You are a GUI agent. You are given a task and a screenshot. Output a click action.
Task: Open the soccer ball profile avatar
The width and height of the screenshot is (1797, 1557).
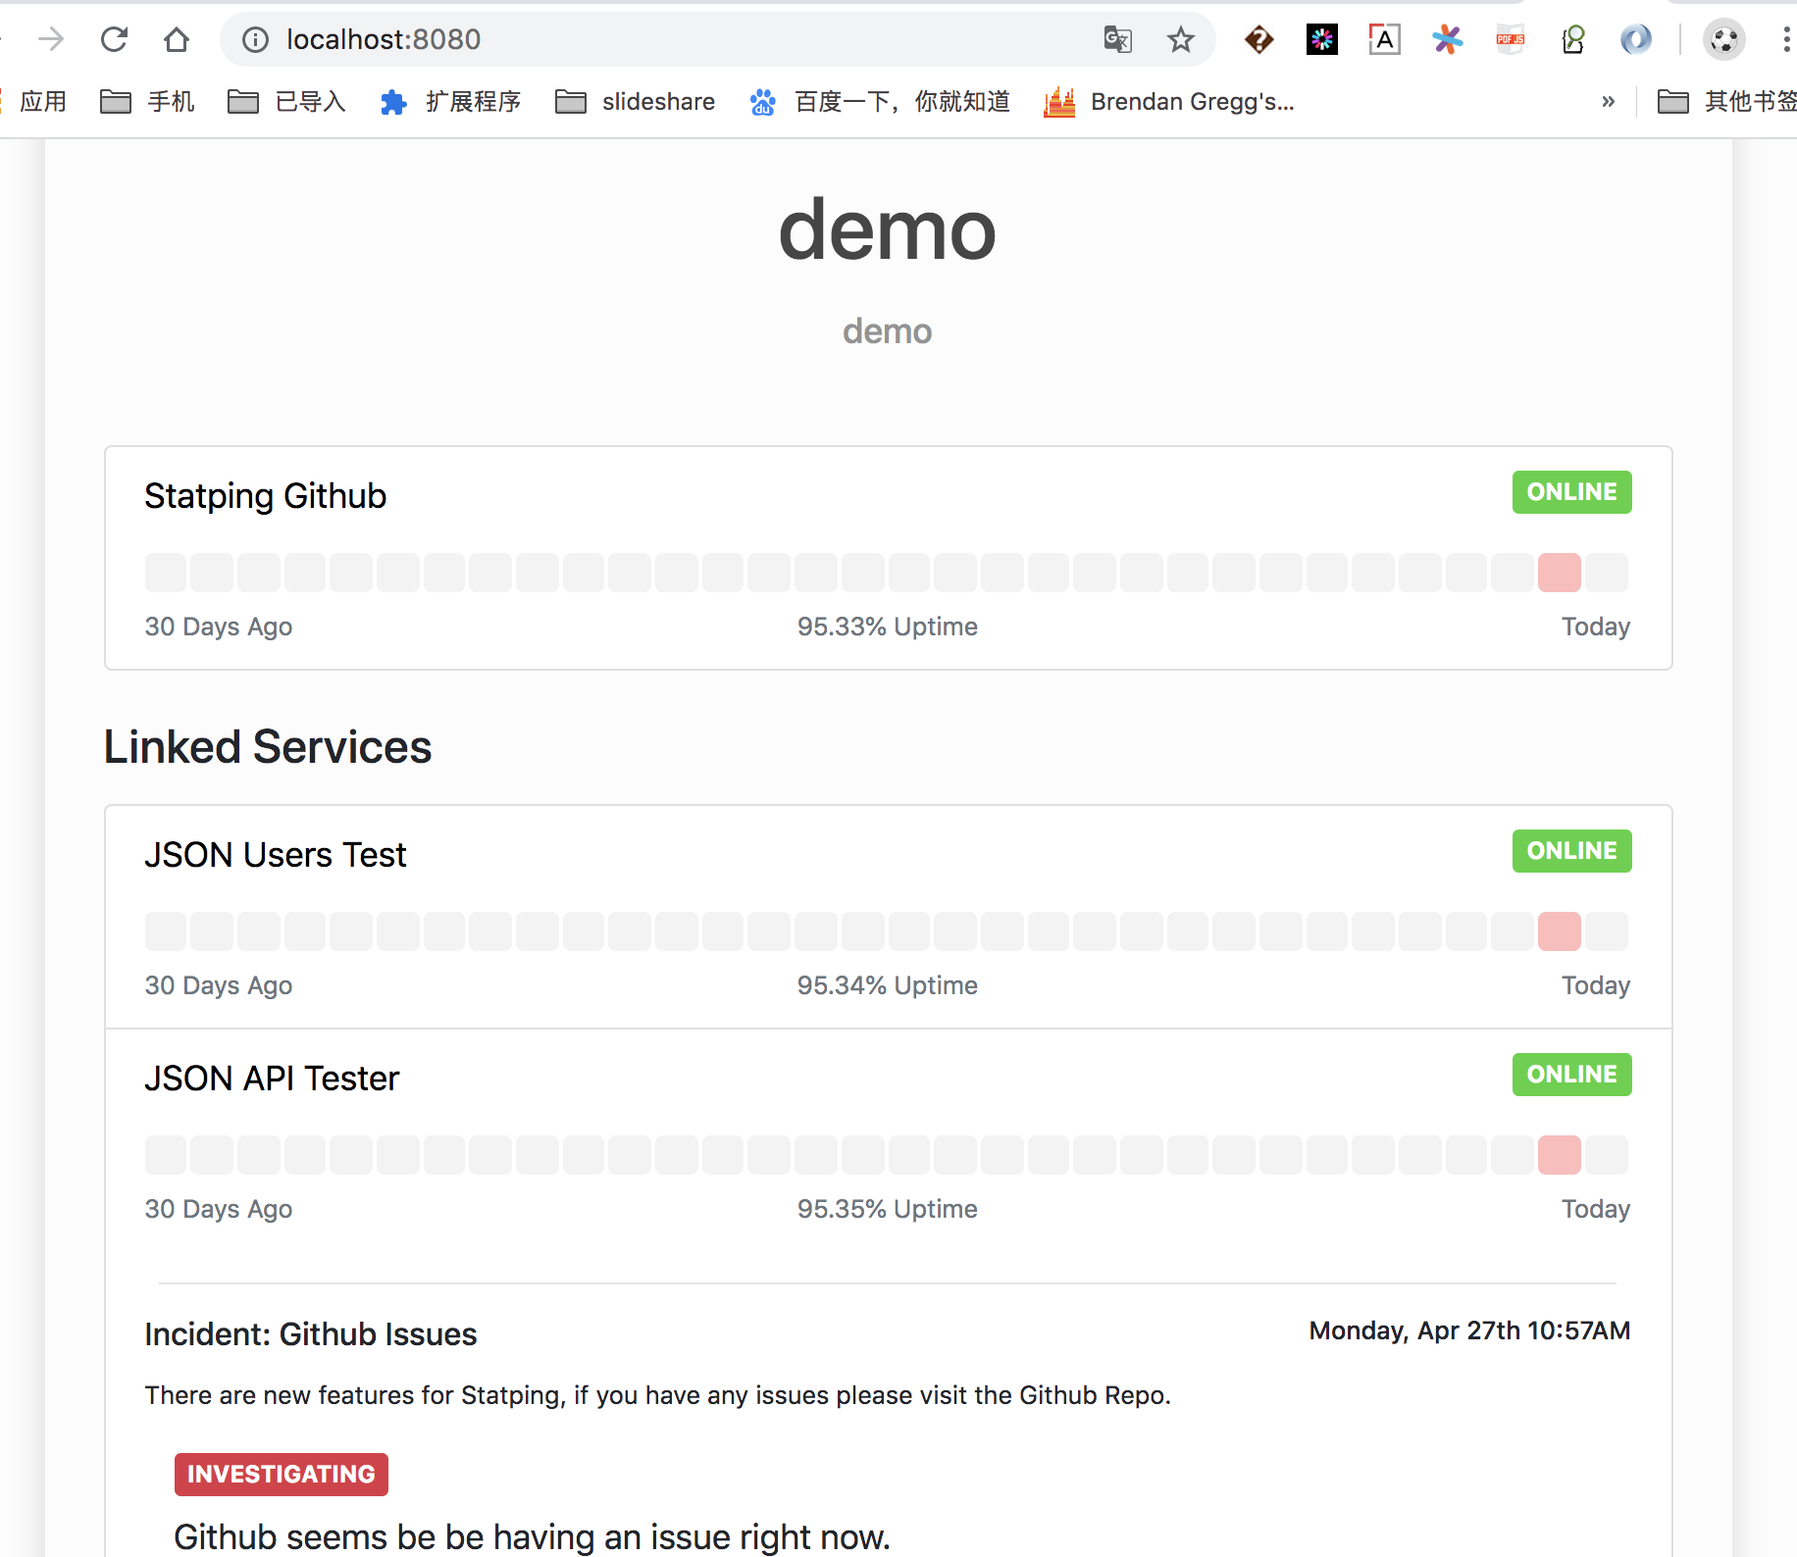coord(1723,39)
